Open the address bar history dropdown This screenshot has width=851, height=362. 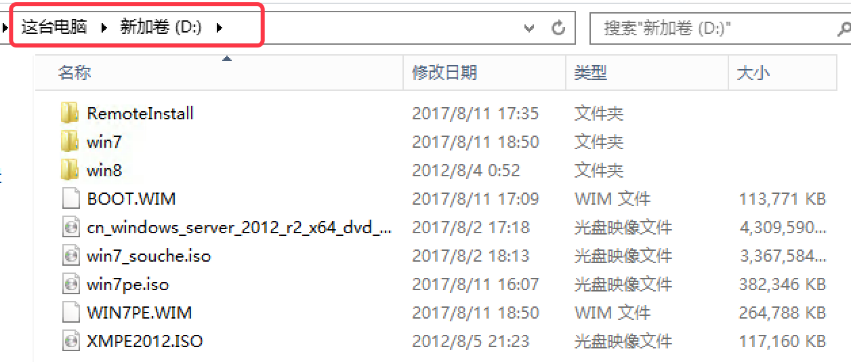(531, 28)
